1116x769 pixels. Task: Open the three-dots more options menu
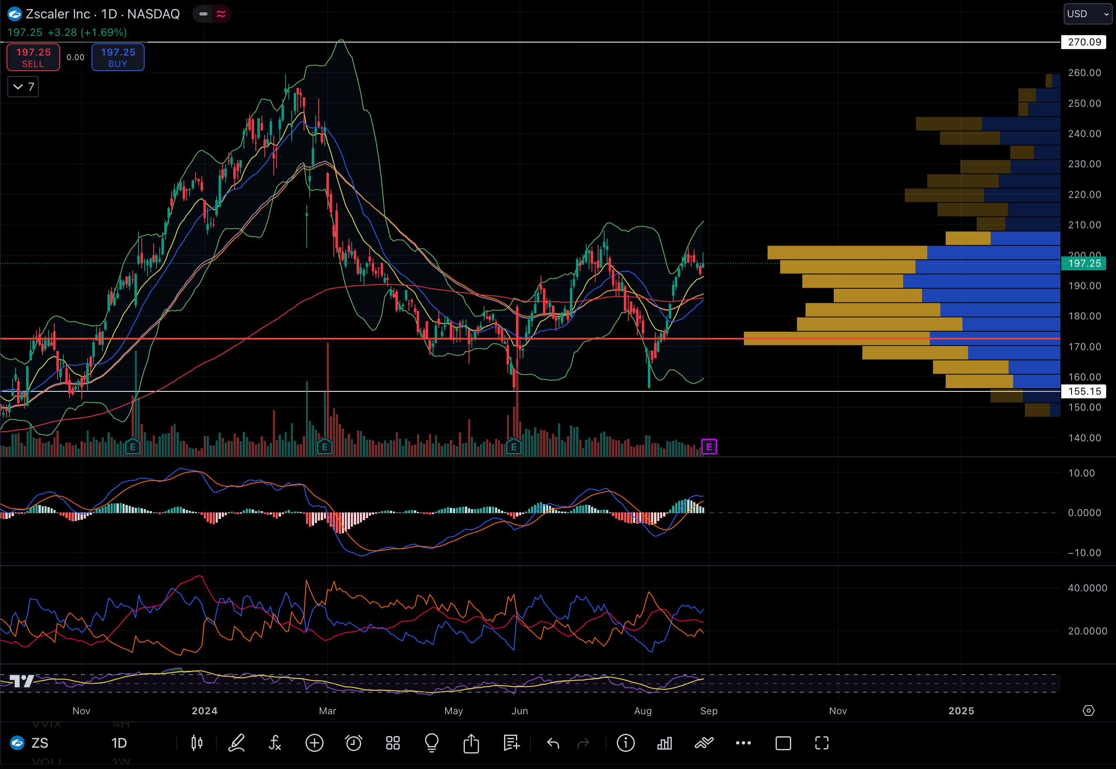click(743, 743)
